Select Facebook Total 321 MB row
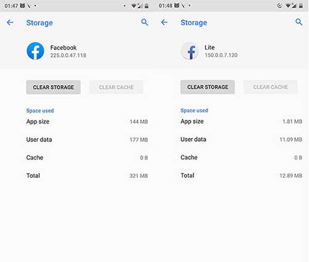This screenshot has width=309, height=262. (87, 175)
